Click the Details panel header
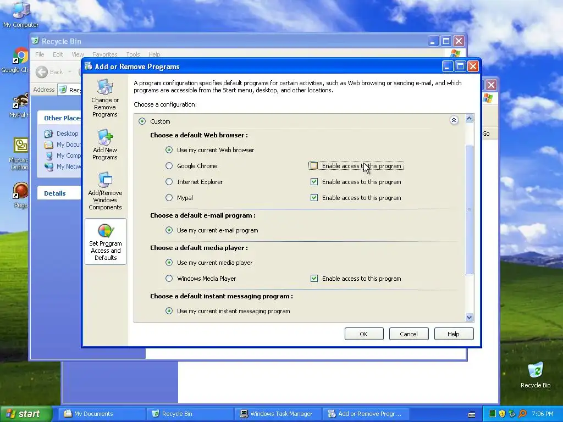 click(59, 193)
